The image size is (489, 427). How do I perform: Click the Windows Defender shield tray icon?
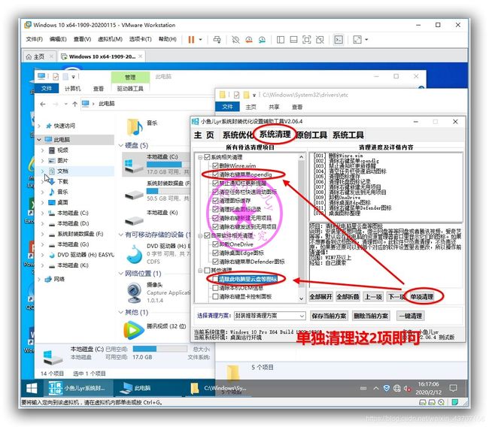pos(387,388)
